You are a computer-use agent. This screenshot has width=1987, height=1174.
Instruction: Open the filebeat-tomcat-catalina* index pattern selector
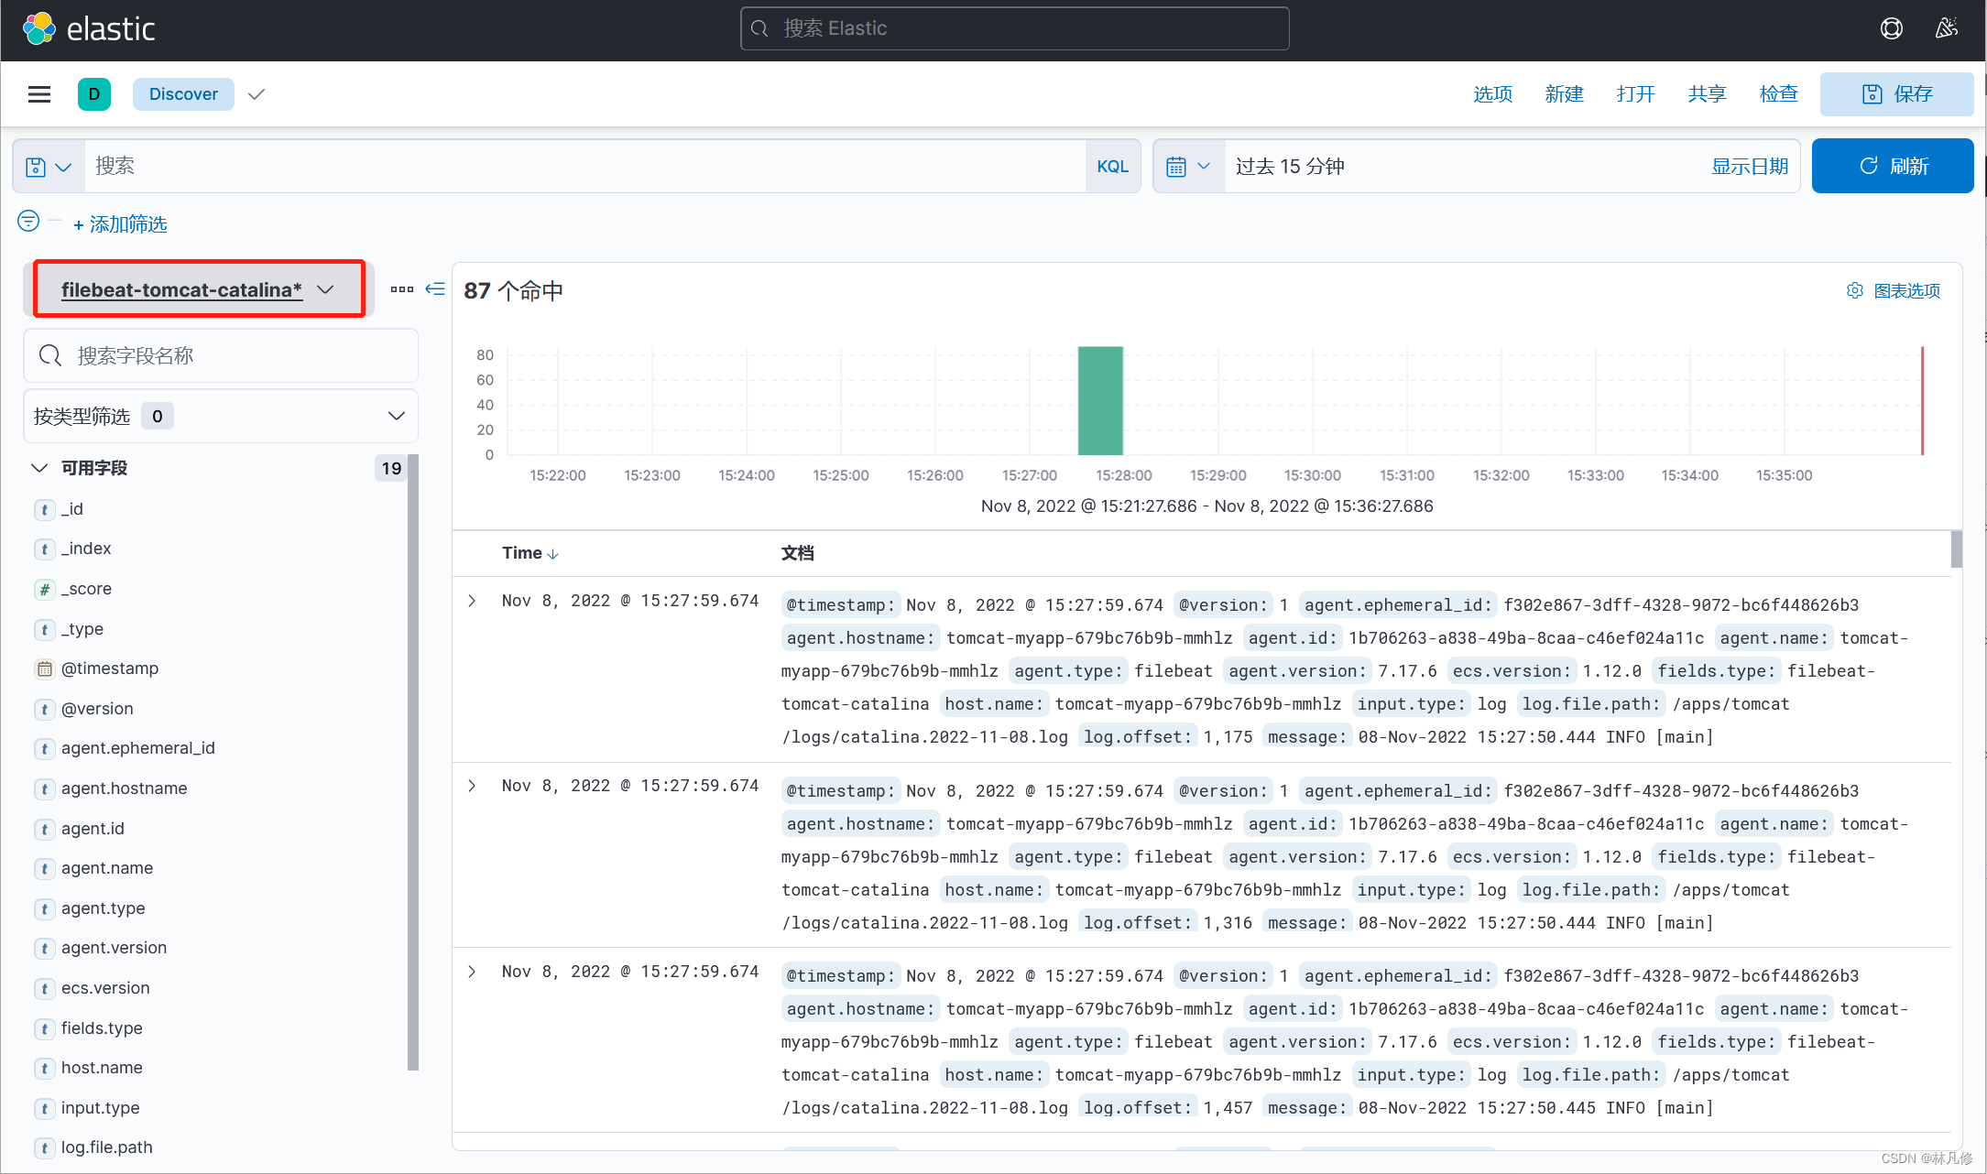(199, 289)
